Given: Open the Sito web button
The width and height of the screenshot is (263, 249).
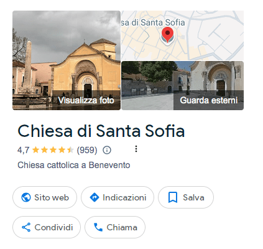Looking at the screenshot, I should [x=45, y=197].
